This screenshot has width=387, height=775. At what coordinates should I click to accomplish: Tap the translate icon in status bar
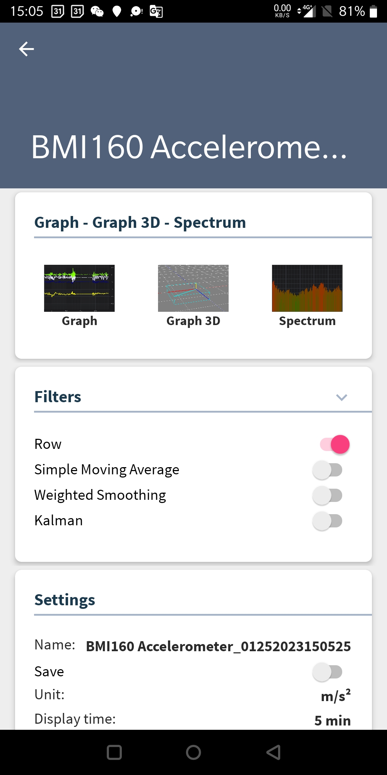pos(156,11)
